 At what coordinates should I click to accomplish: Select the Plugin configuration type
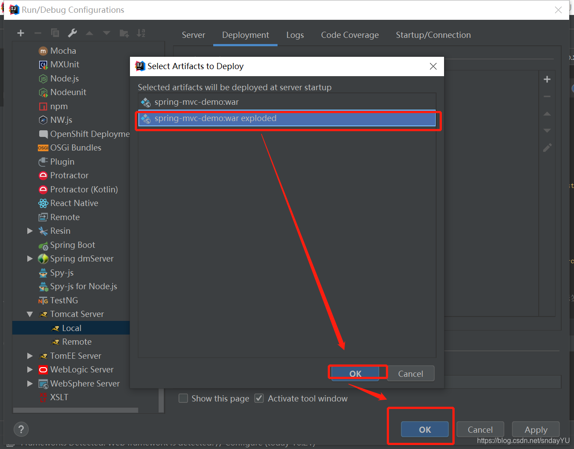coord(62,162)
